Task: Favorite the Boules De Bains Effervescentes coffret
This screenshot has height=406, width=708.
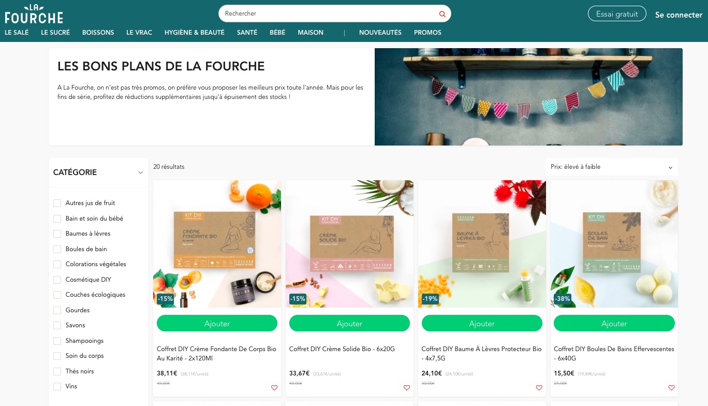Action: point(671,388)
